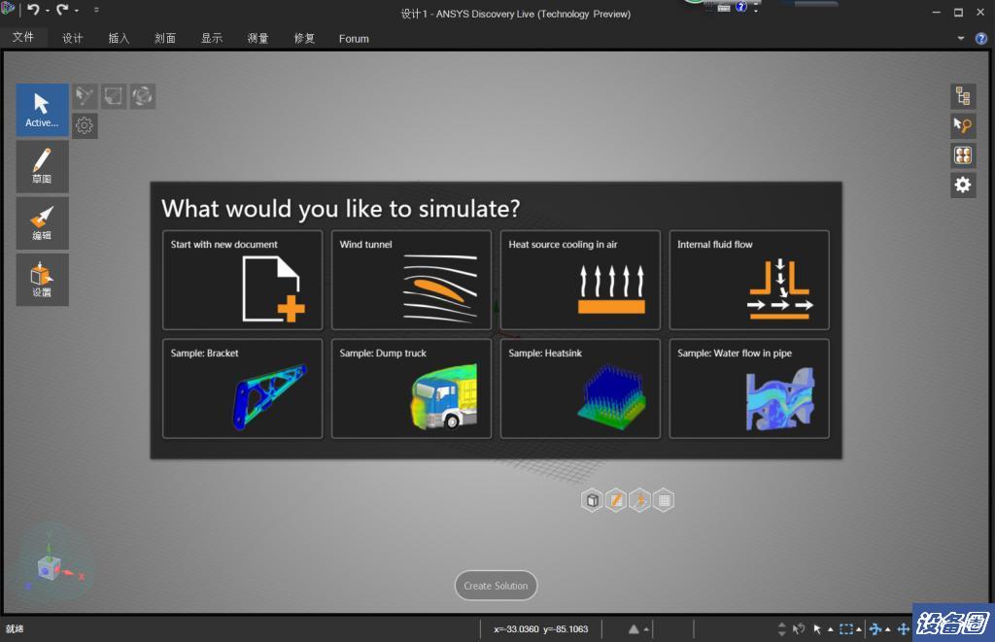995x642 pixels.
Task: Click the blue spin view icon in status bar
Action: (875, 628)
